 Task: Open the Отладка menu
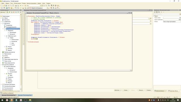pyautogui.click(x=24, y=3)
